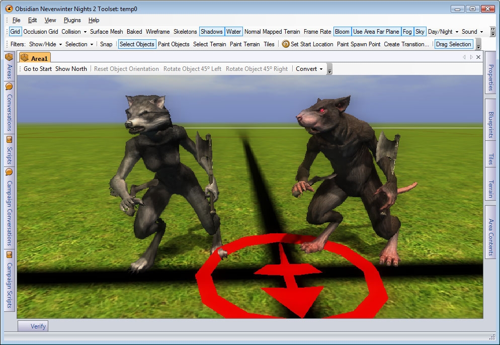Toggle the Grid display option
The width and height of the screenshot is (500, 345).
[15, 32]
